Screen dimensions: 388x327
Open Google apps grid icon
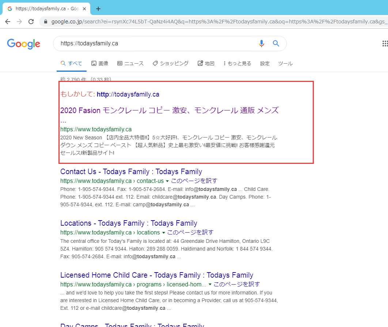(385, 44)
